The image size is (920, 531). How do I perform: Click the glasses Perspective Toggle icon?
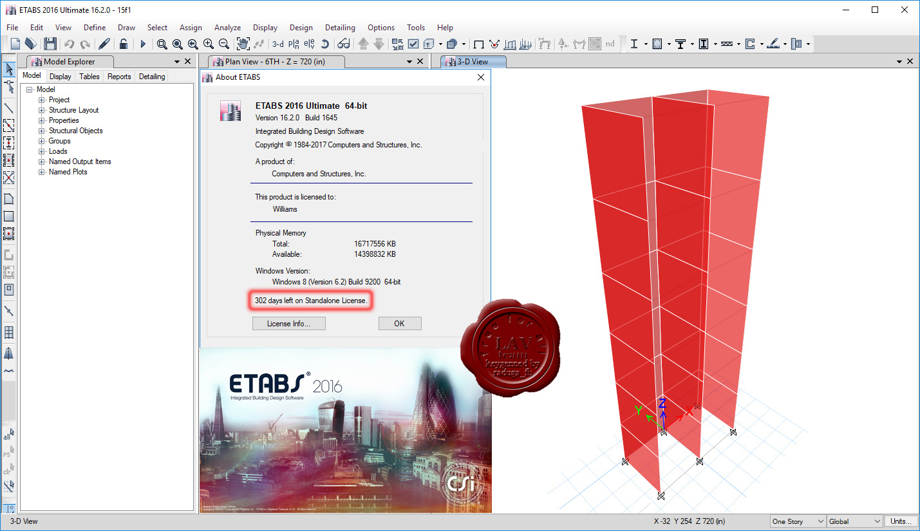click(344, 44)
